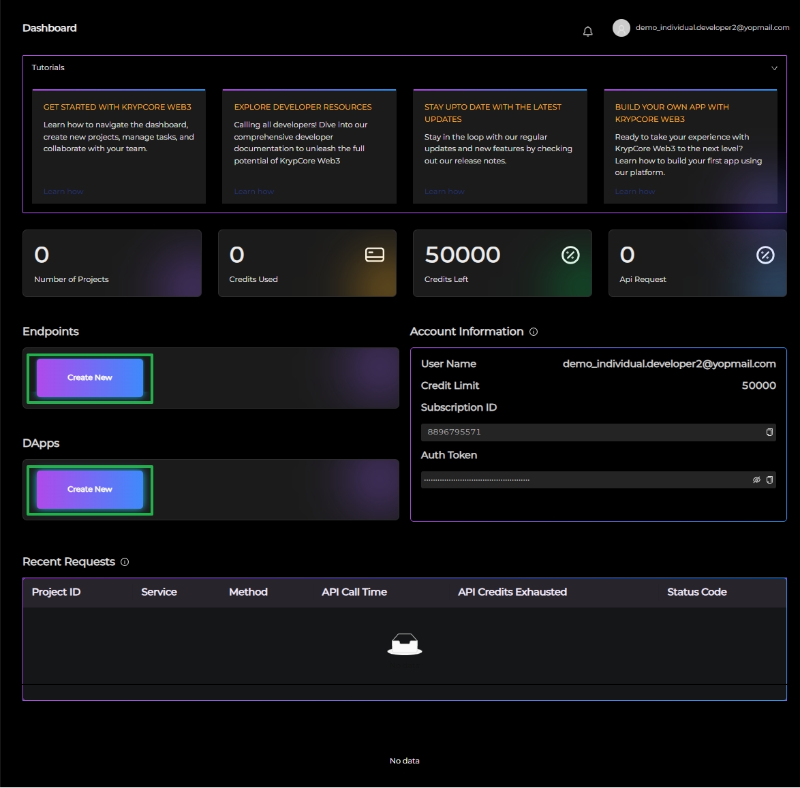Image resolution: width=800 pixels, height=788 pixels.
Task: Copy the Auth Token
Action: 769,480
